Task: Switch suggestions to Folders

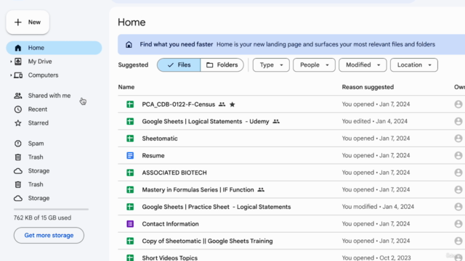Action: tap(222, 65)
